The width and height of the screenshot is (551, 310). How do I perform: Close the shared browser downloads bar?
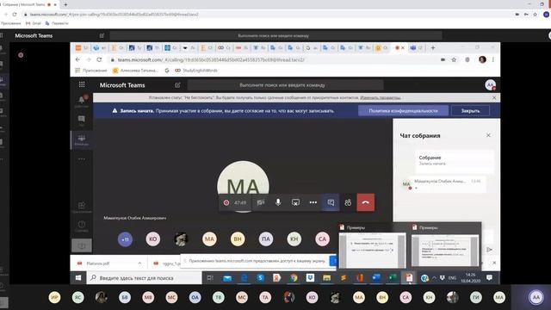(494, 263)
